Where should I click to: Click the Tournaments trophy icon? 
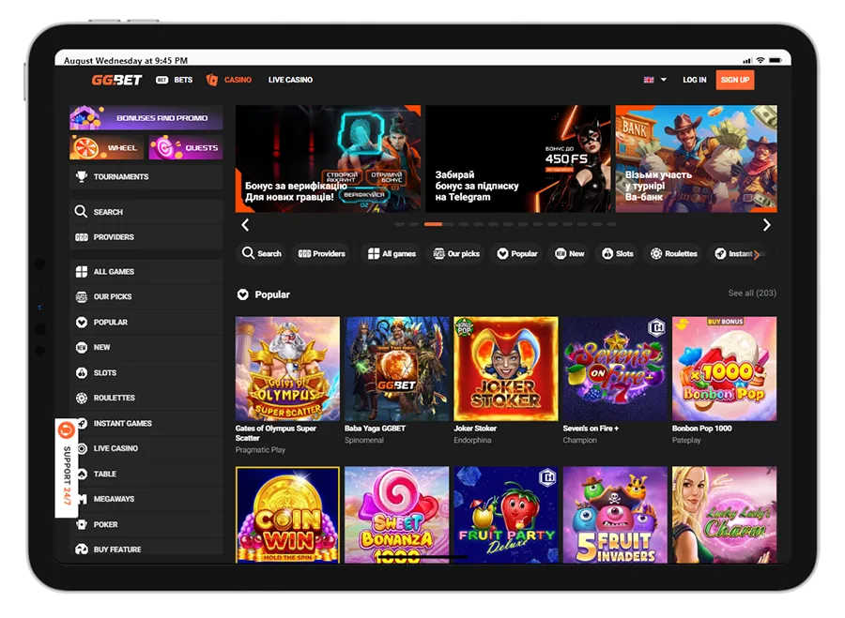[82, 176]
